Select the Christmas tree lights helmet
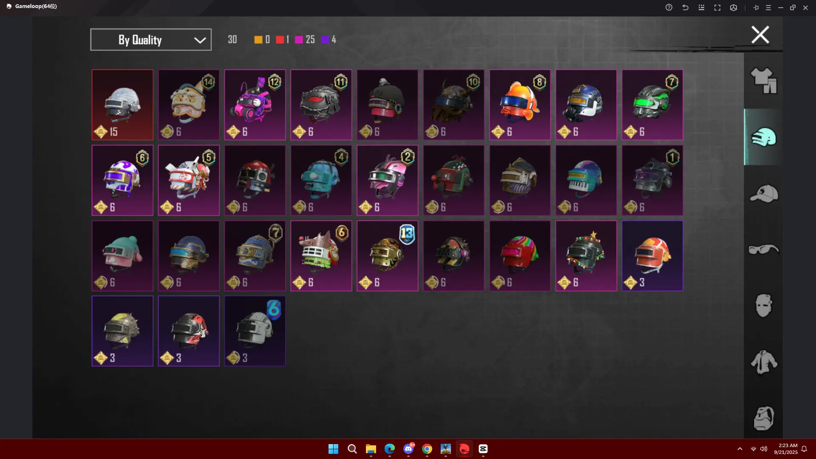 tap(586, 255)
